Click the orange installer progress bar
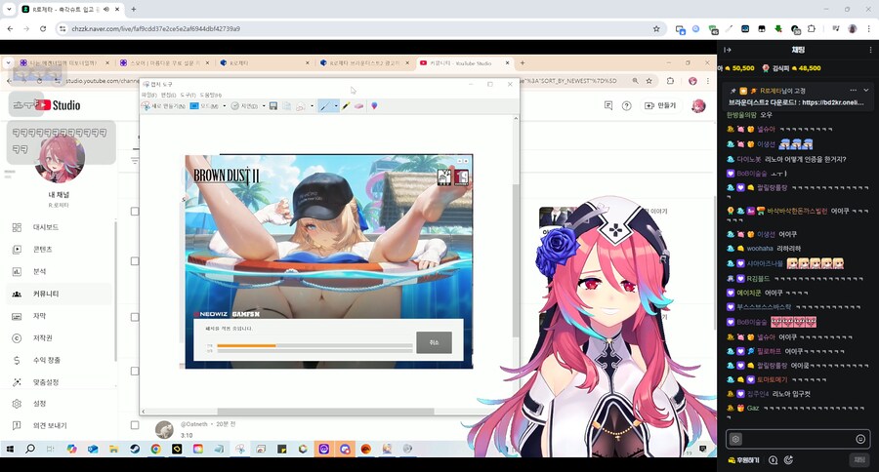 point(314,346)
